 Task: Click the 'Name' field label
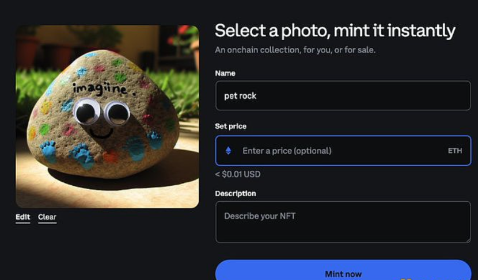point(225,73)
